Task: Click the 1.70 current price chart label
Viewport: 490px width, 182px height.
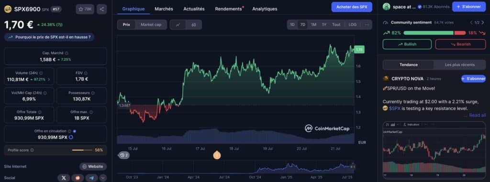Action: [359, 49]
